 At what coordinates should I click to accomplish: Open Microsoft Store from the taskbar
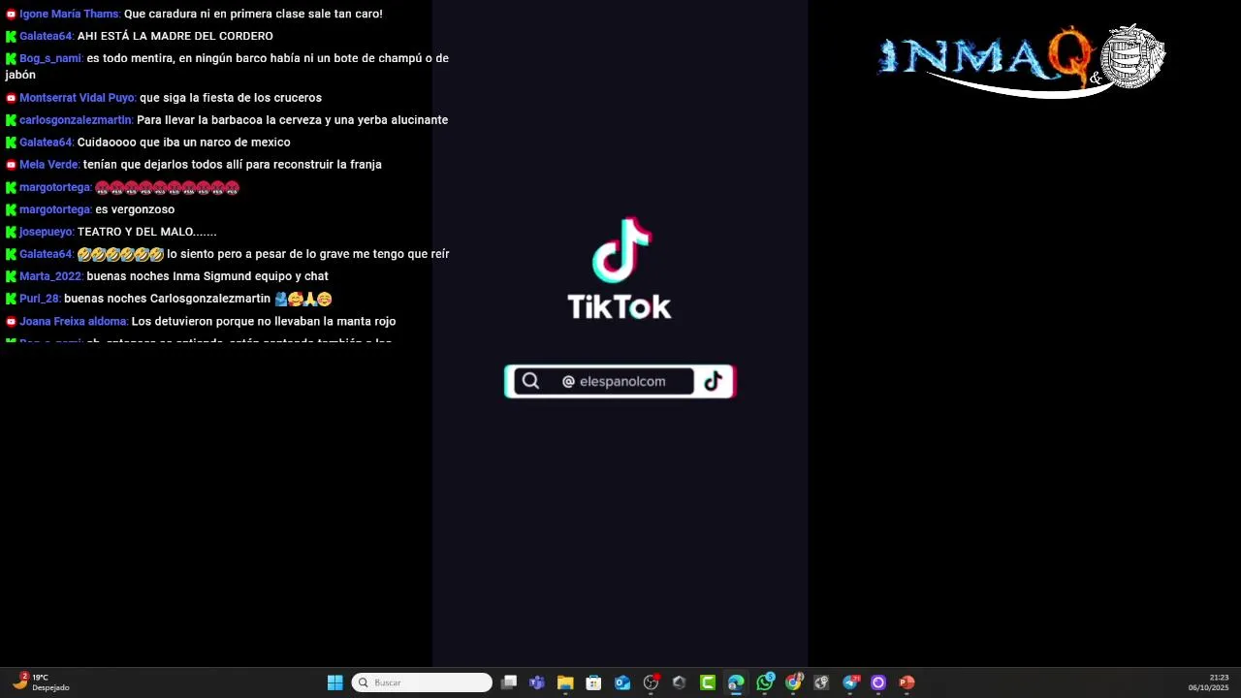(593, 682)
